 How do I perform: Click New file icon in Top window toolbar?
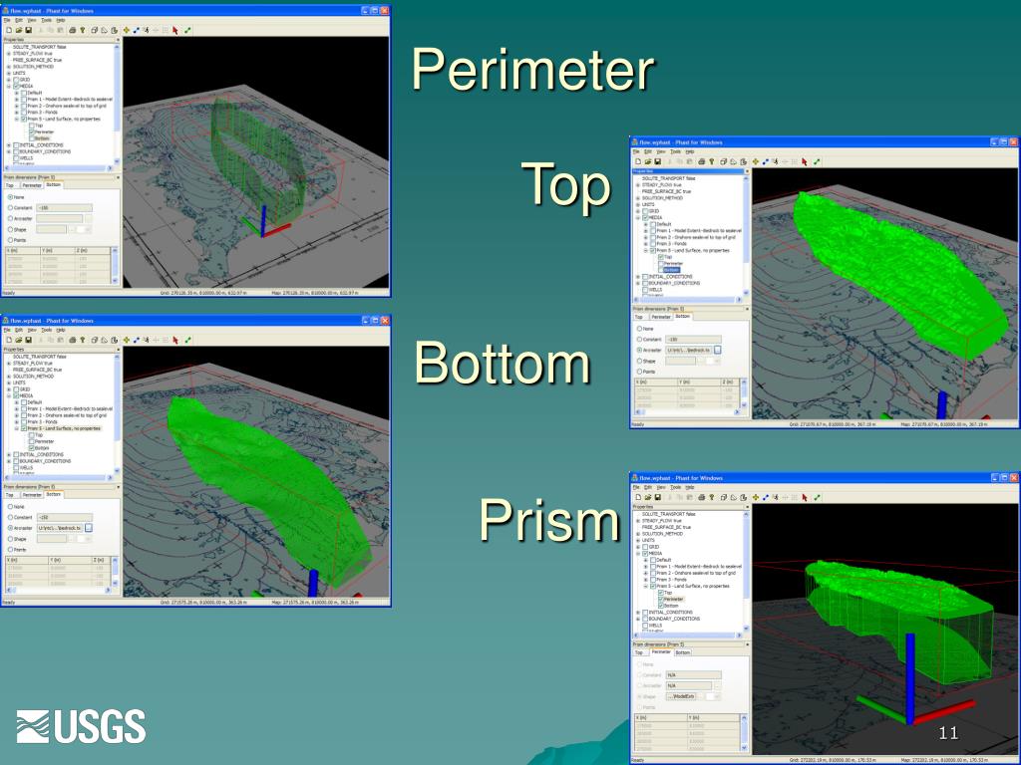coord(638,162)
